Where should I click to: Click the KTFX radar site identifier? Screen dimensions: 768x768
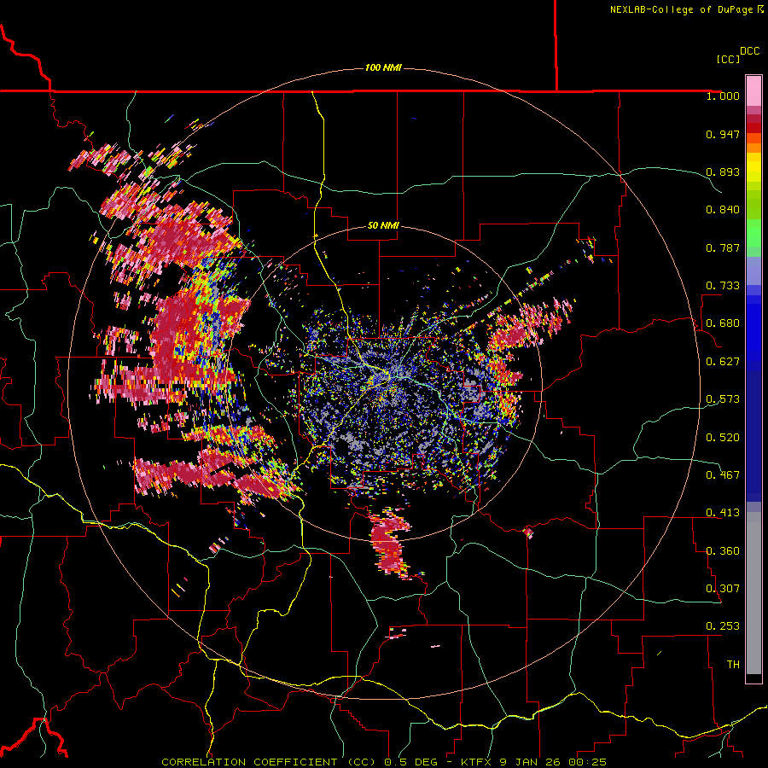click(x=475, y=762)
